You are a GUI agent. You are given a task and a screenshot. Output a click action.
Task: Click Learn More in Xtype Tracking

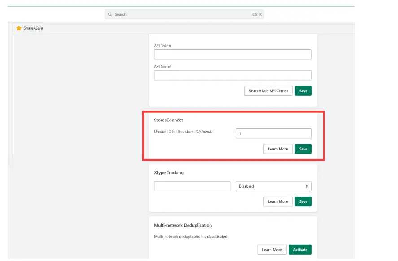[x=278, y=202]
